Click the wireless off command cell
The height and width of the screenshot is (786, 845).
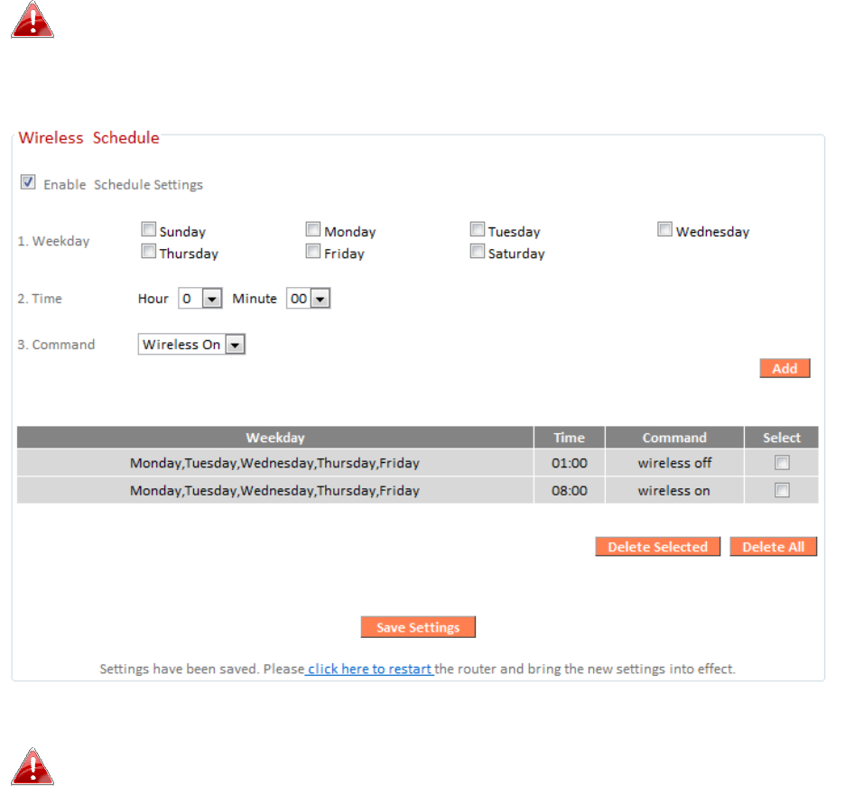[674, 463]
